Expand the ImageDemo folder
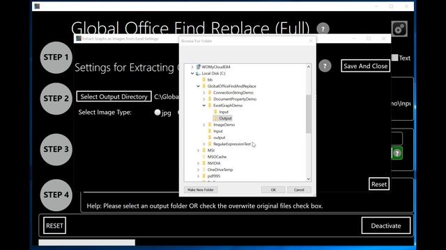The width and height of the screenshot is (446, 250). 204,125
